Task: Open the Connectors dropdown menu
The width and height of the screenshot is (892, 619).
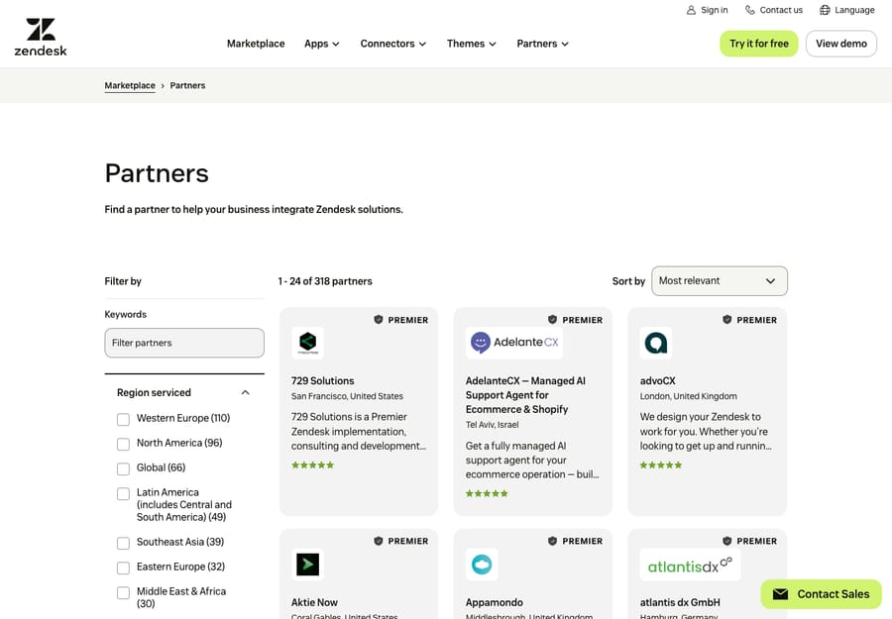Action: coord(393,44)
